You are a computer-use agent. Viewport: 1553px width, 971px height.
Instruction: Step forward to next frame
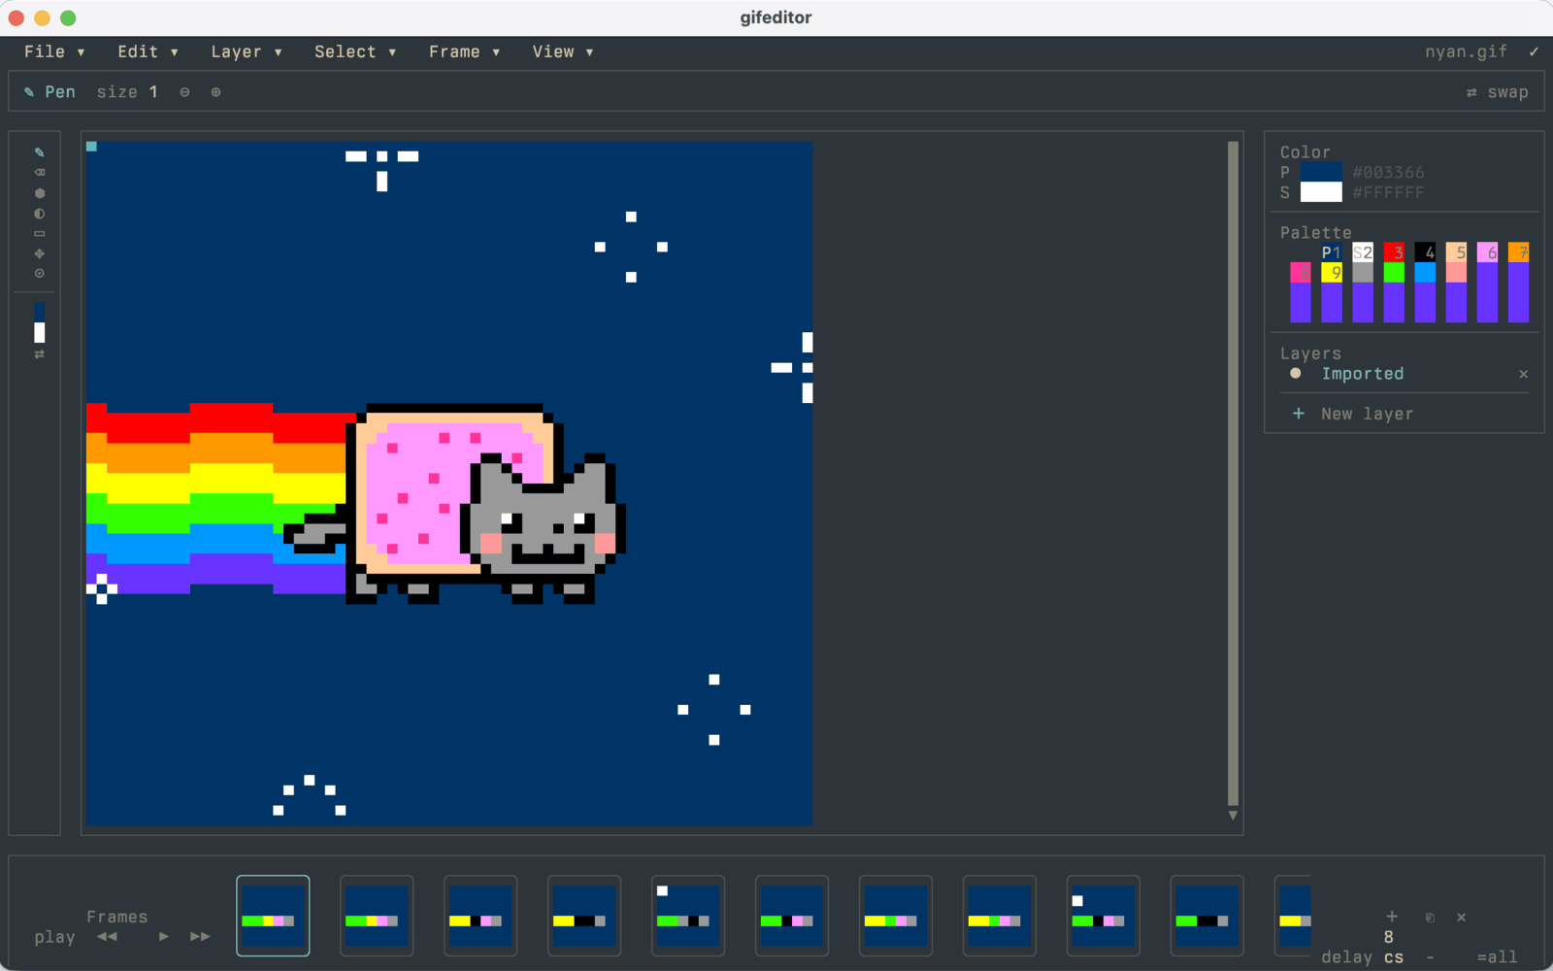(200, 937)
